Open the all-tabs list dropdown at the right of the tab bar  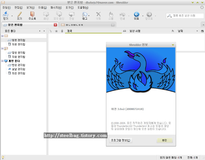(x=203, y=25)
